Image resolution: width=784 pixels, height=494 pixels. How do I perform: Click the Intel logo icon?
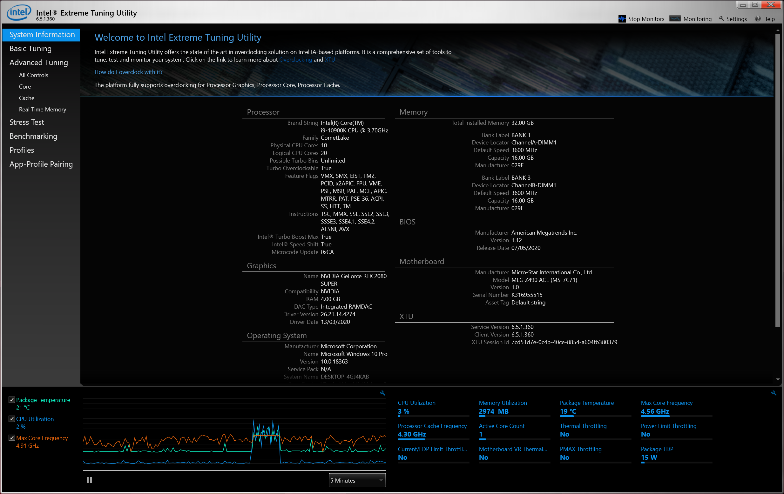pyautogui.click(x=19, y=12)
